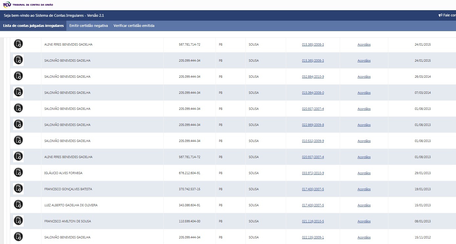Open document icon in row dated 07/03/2014
The height and width of the screenshot is (244, 456).
[x=18, y=92]
